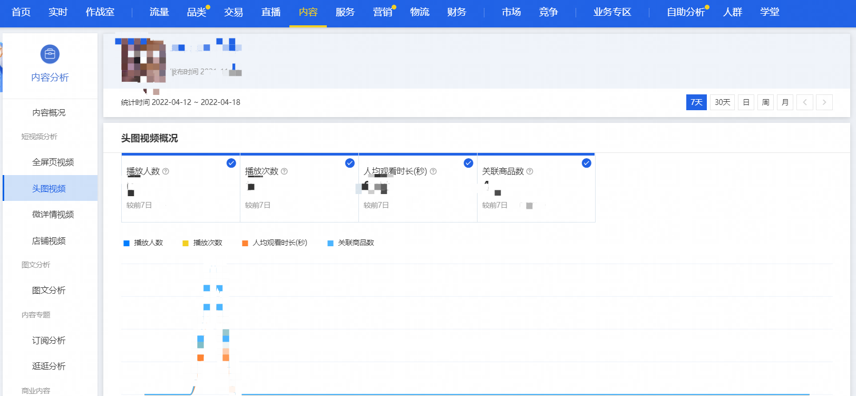Open the 流量 top menu
This screenshot has height=396, width=856.
click(159, 12)
